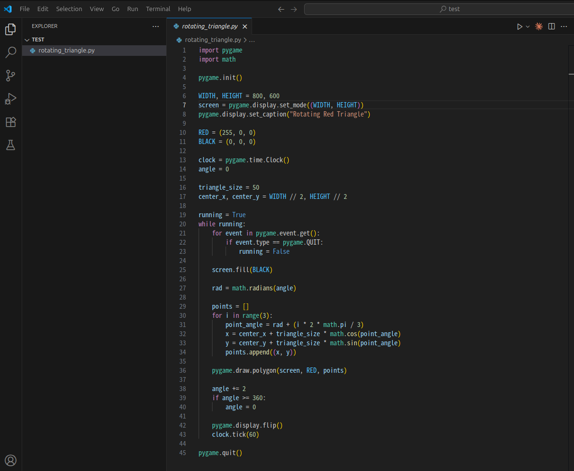Screen dimensions: 574x471
Task: Open the Terminal menu
Action: [x=158, y=9]
